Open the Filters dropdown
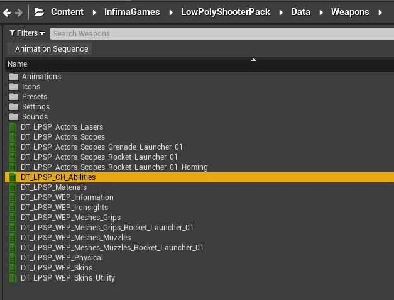 [x=27, y=33]
